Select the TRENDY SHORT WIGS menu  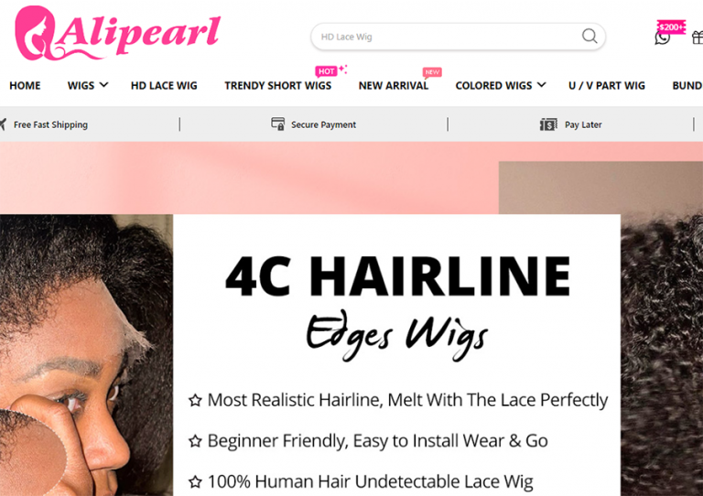[x=278, y=86]
